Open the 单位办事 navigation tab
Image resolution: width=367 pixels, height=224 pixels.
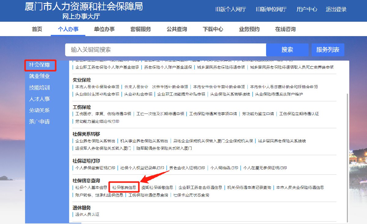(x=104, y=29)
